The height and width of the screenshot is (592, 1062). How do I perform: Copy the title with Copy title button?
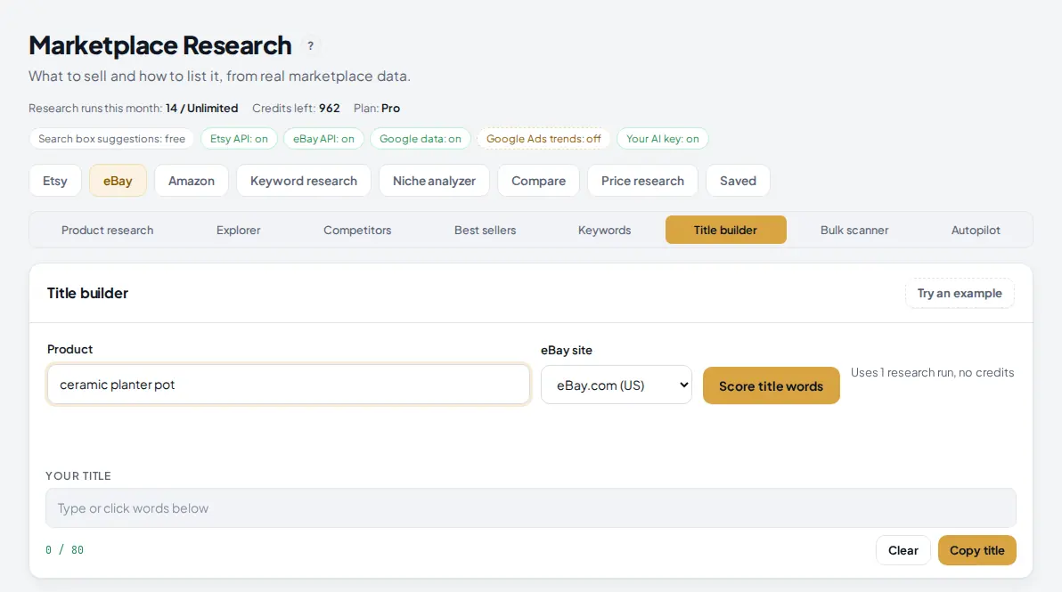point(976,550)
